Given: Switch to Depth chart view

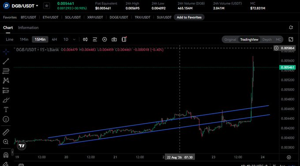Looking at the screenshot, I should [x=267, y=40].
